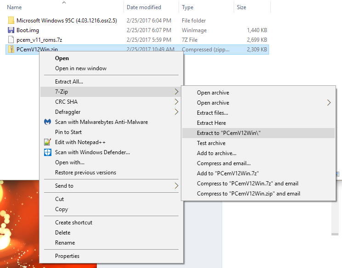Select Extract All... from the context menu
Image resolution: width=342 pixels, height=268 pixels.
(x=111, y=82)
